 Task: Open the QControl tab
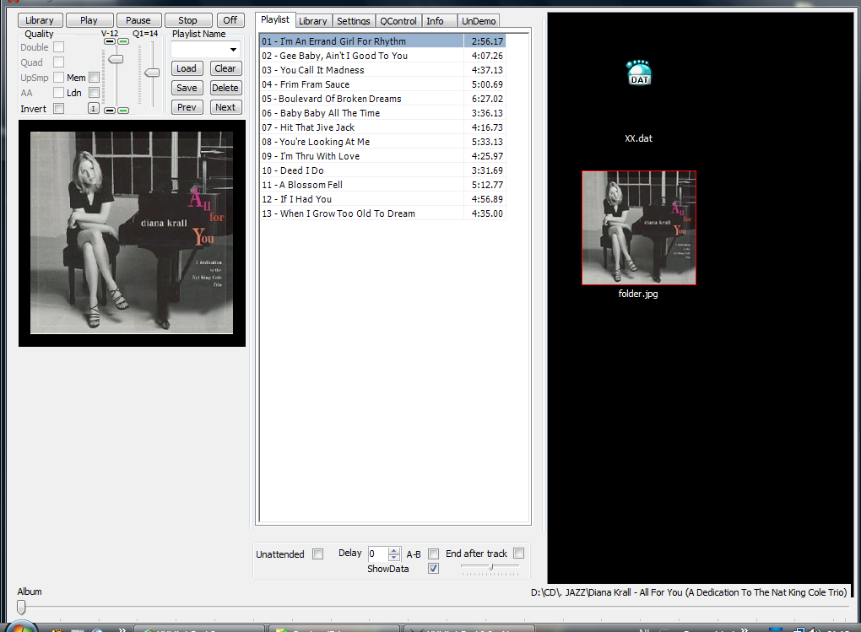click(x=398, y=21)
